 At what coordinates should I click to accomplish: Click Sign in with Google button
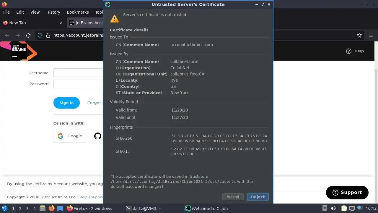point(70,136)
